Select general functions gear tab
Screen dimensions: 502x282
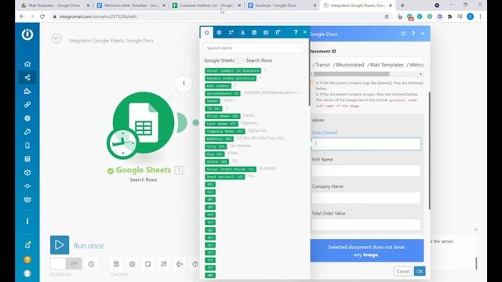tap(219, 32)
